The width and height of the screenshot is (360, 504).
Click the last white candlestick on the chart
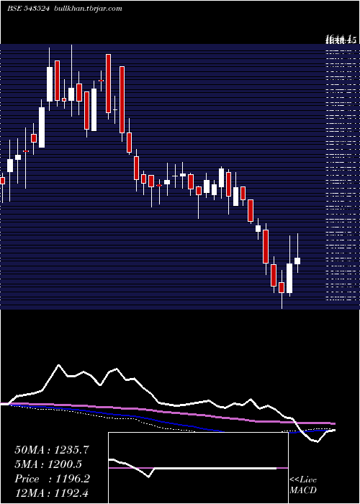point(297,261)
